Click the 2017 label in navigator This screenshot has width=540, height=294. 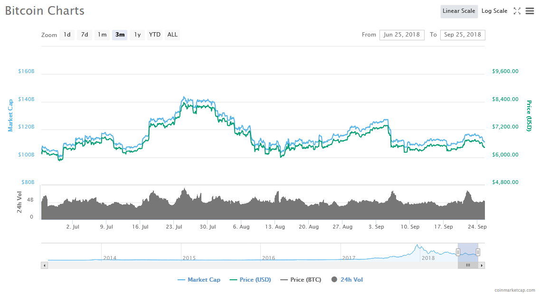click(x=349, y=258)
